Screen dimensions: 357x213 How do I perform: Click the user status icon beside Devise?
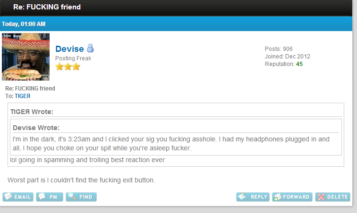click(x=90, y=48)
